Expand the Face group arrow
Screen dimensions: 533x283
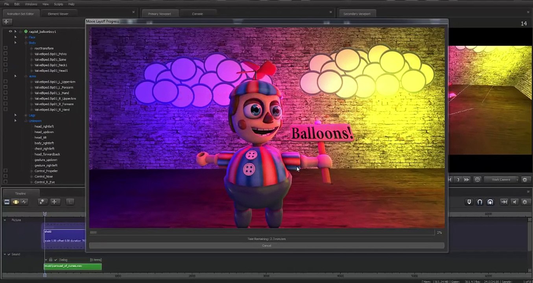pos(15,37)
